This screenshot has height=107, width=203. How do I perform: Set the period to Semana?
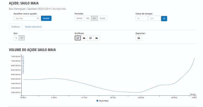pyautogui.click(x=79, y=18)
